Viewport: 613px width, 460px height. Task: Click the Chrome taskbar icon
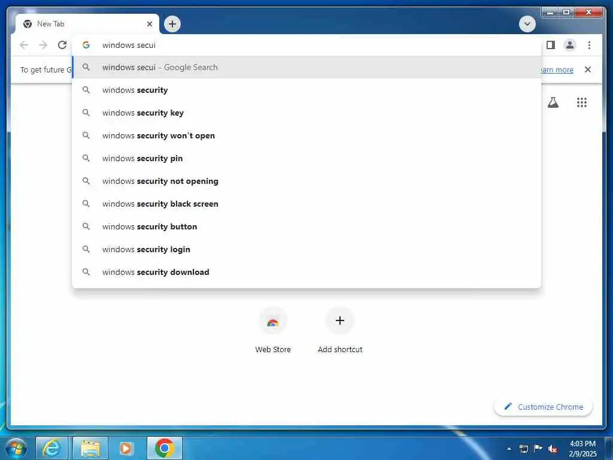165,448
